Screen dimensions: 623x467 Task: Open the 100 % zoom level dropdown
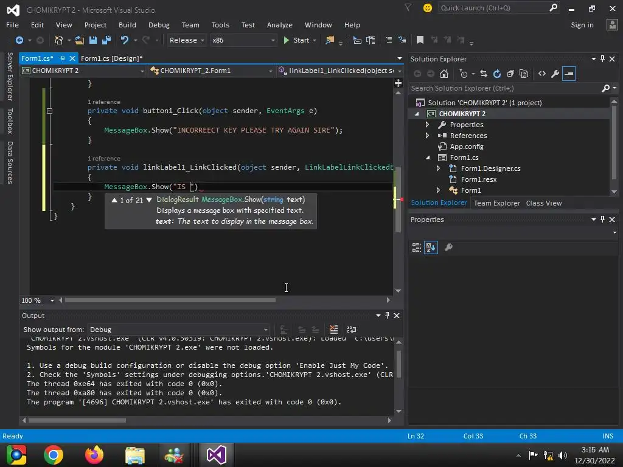[x=38, y=300]
